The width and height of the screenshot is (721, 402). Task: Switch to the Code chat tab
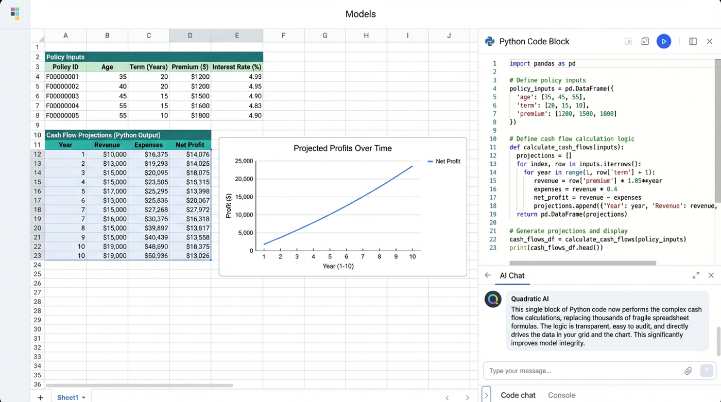[518, 395]
